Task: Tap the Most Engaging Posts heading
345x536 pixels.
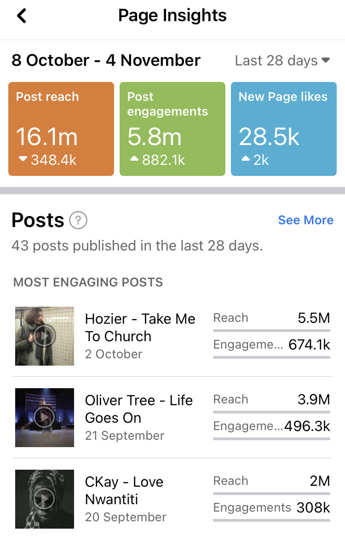Action: pos(88,282)
